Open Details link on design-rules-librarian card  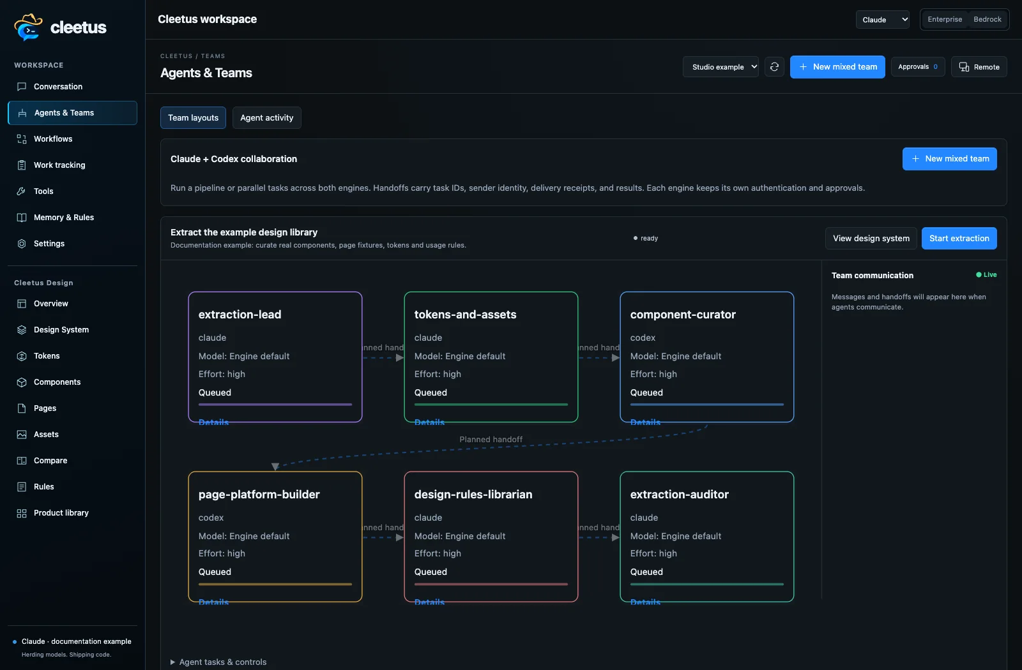click(x=429, y=602)
